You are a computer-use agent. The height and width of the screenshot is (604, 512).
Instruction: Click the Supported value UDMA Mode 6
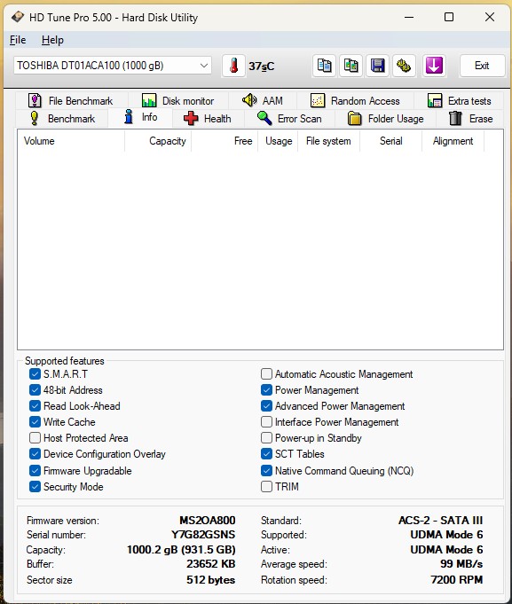click(446, 535)
